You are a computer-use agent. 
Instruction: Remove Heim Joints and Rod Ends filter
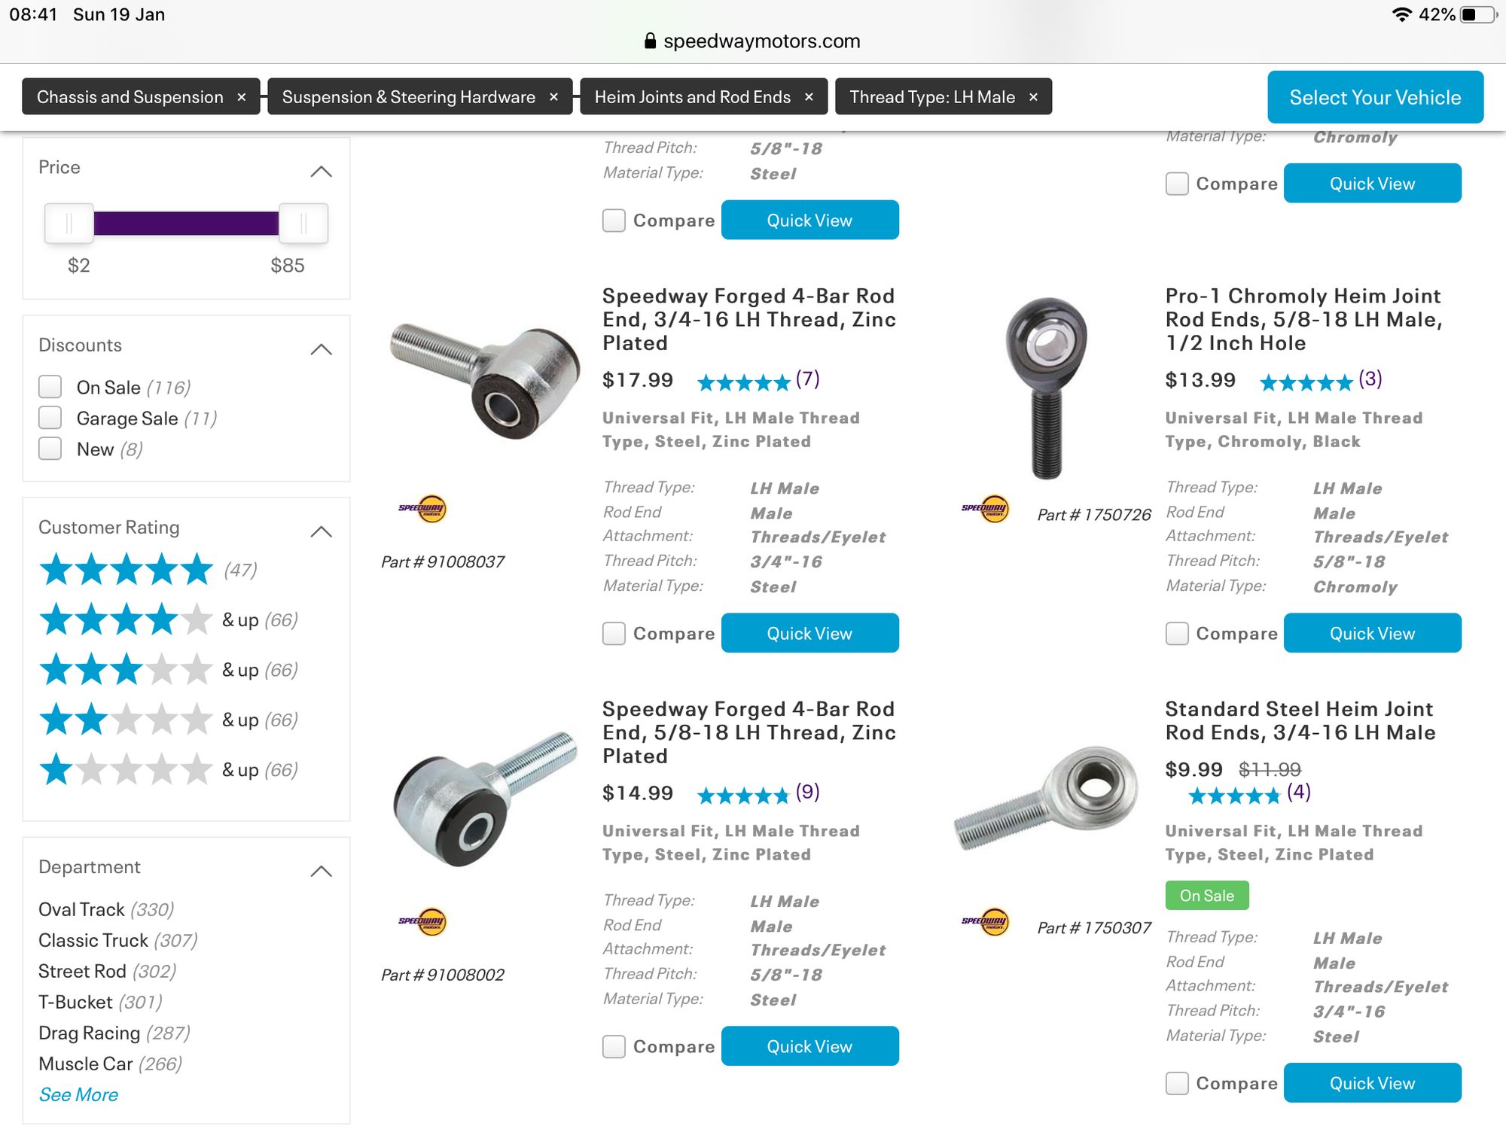tap(809, 97)
